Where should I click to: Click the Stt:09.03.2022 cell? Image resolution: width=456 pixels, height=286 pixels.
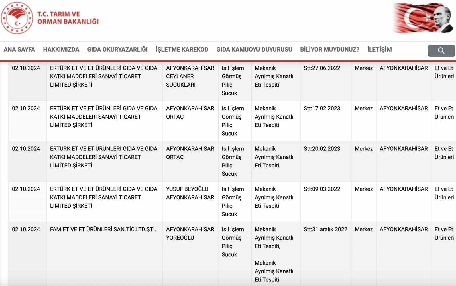(322, 189)
